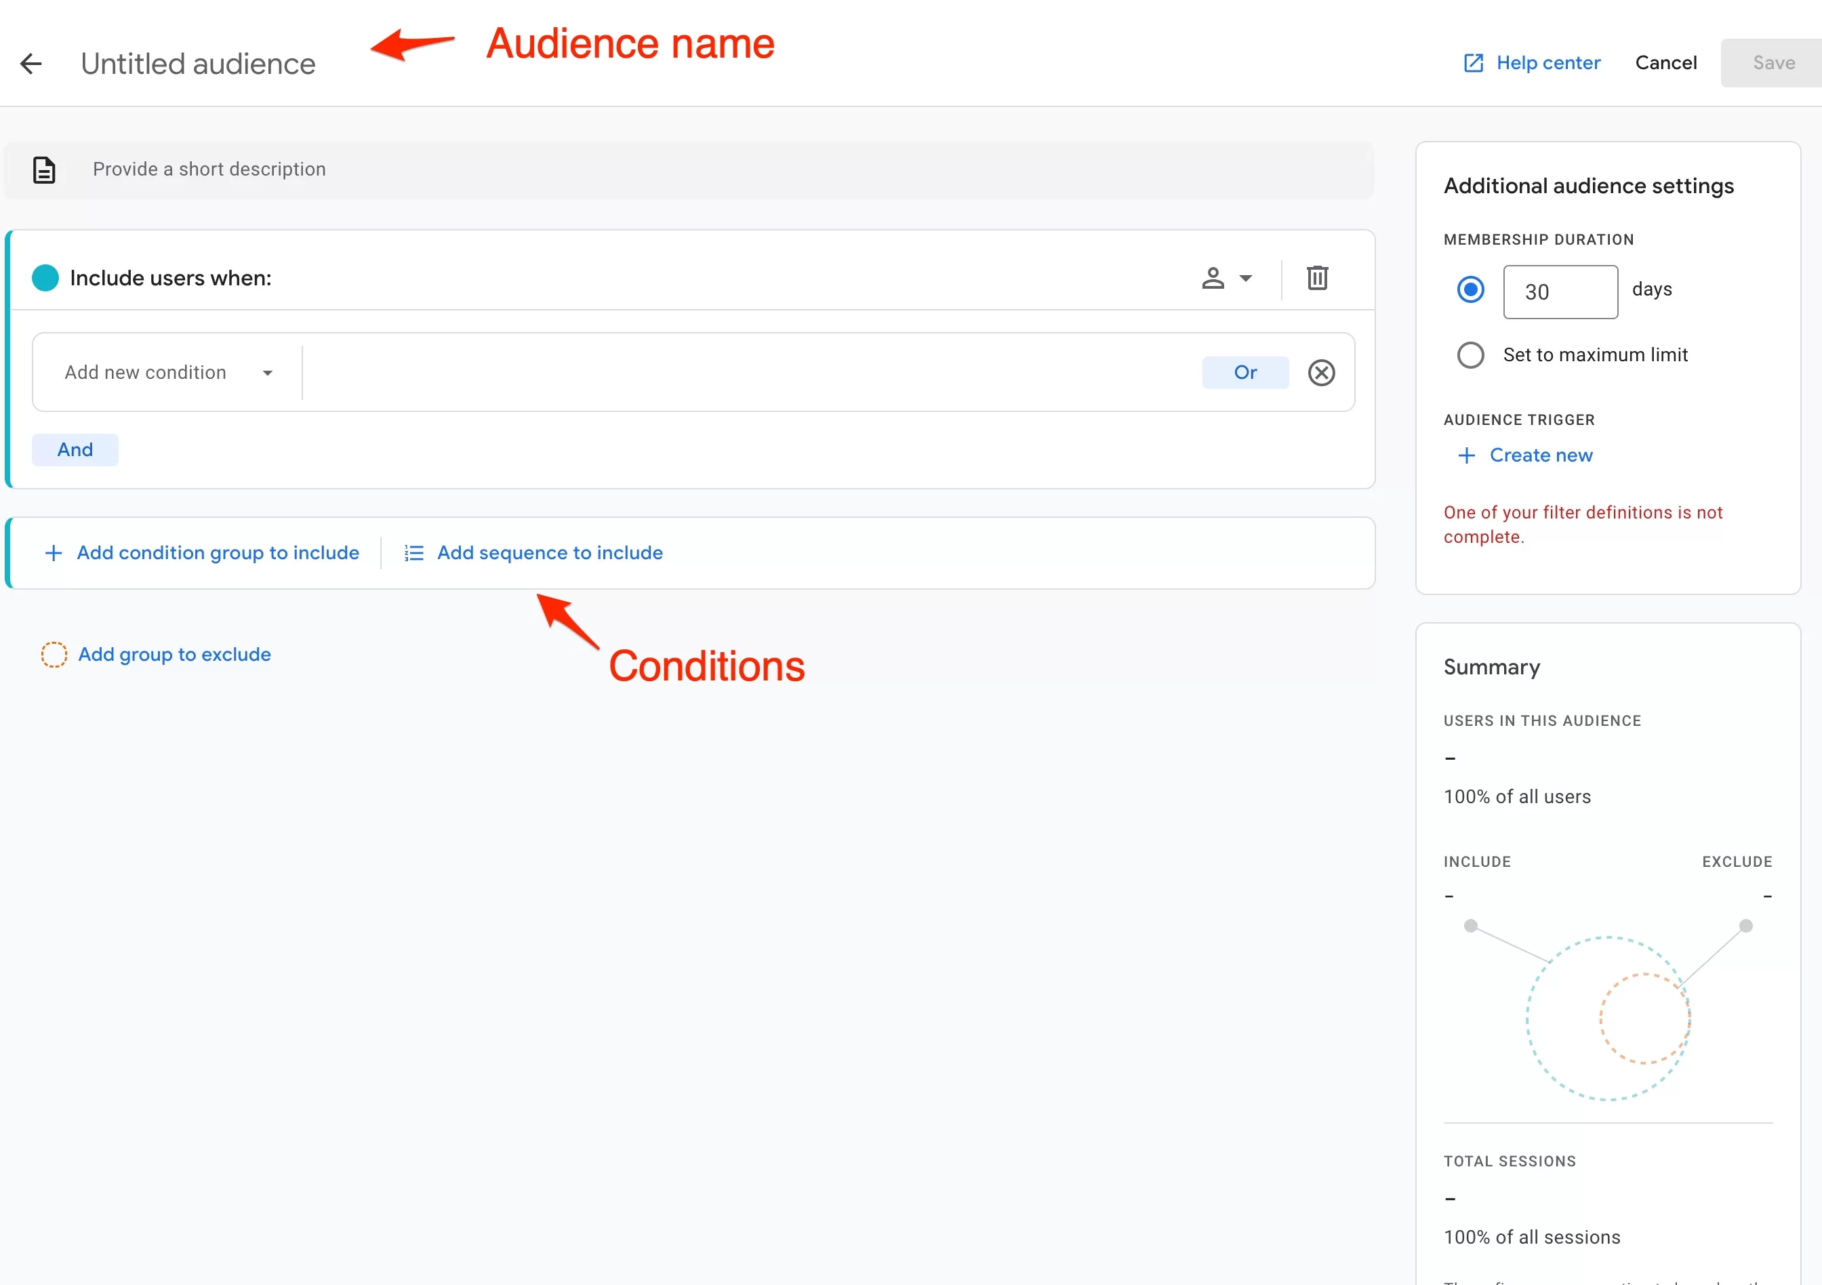Click the '100% of all sessions' text

1532,1238
